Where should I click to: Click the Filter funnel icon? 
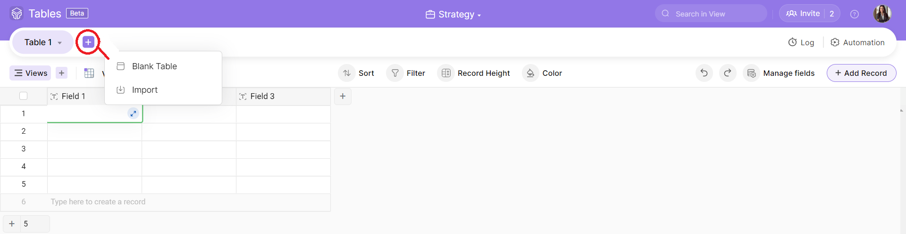(395, 73)
